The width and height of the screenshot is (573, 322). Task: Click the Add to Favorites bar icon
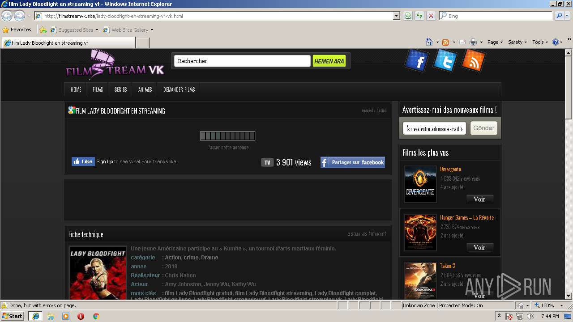coord(43,30)
